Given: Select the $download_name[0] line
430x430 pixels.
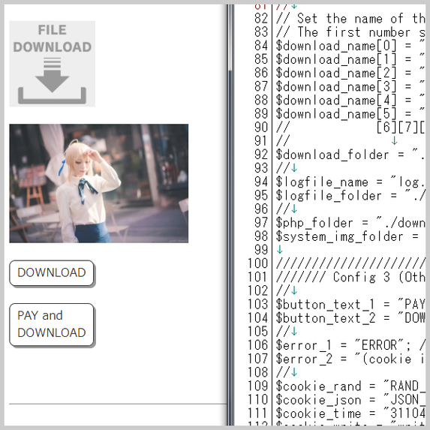Looking at the screenshot, I should point(350,46).
